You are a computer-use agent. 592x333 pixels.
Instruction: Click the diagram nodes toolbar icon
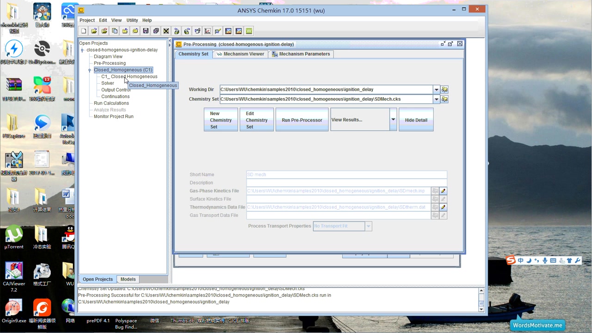pyautogui.click(x=197, y=31)
